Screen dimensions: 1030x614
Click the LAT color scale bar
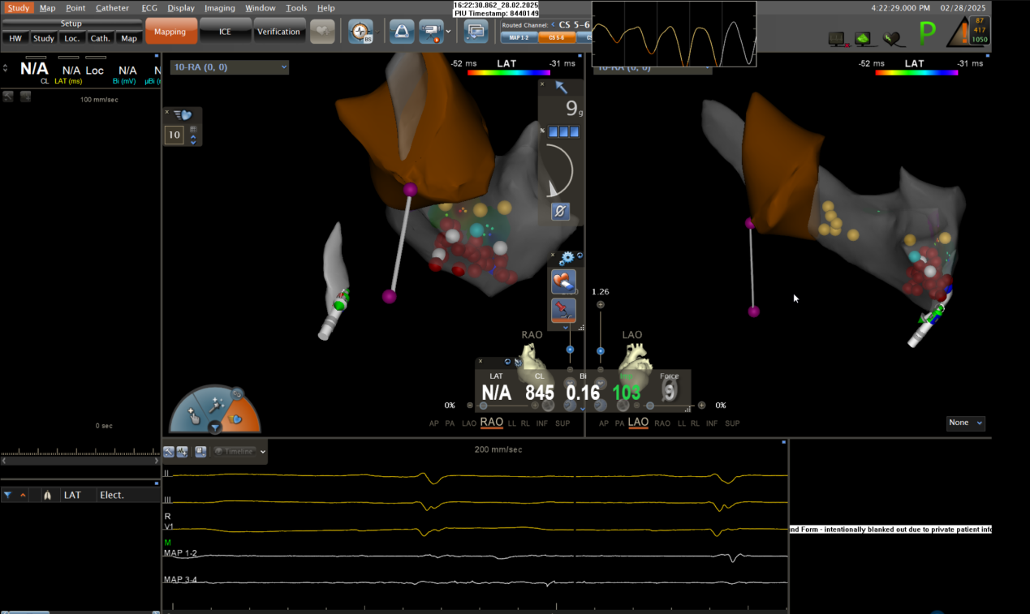pos(508,73)
